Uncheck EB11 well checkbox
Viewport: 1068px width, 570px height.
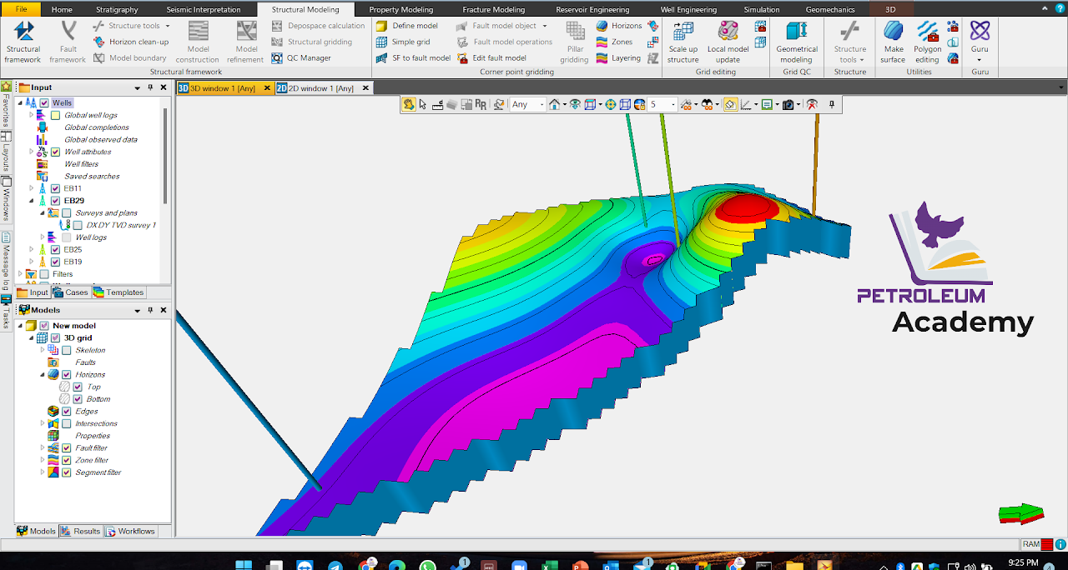[x=56, y=188]
